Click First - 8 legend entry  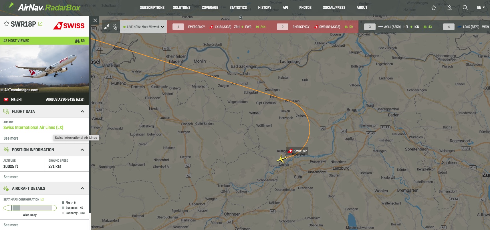click(x=69, y=203)
